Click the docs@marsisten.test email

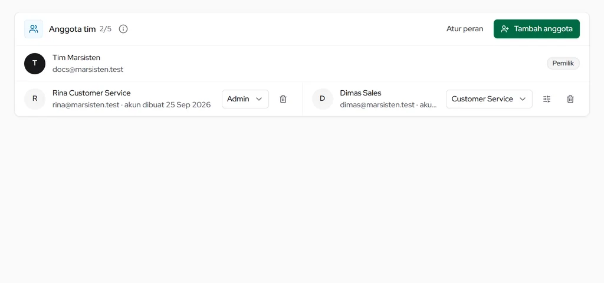(88, 70)
